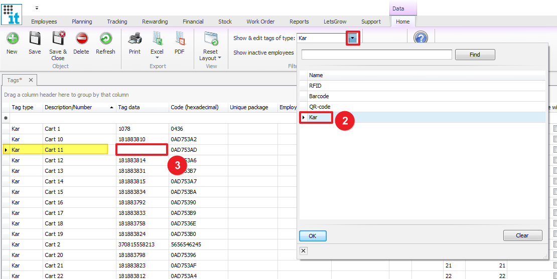The width and height of the screenshot is (557, 279).
Task: Click the green Refresh icon
Action: click(x=105, y=38)
